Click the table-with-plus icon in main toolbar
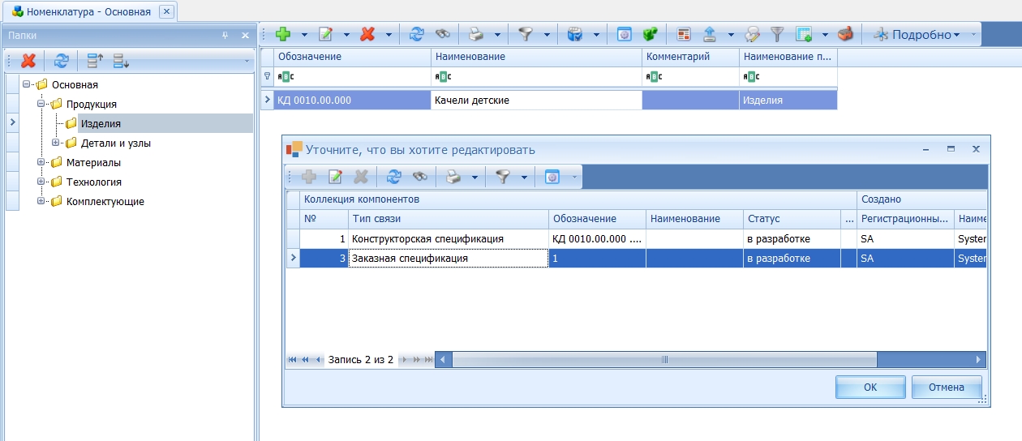The width and height of the screenshot is (1022, 441). pos(804,34)
